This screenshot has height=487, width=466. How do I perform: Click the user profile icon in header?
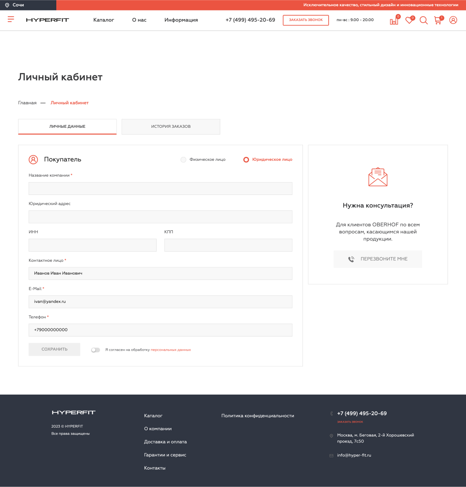tap(453, 20)
